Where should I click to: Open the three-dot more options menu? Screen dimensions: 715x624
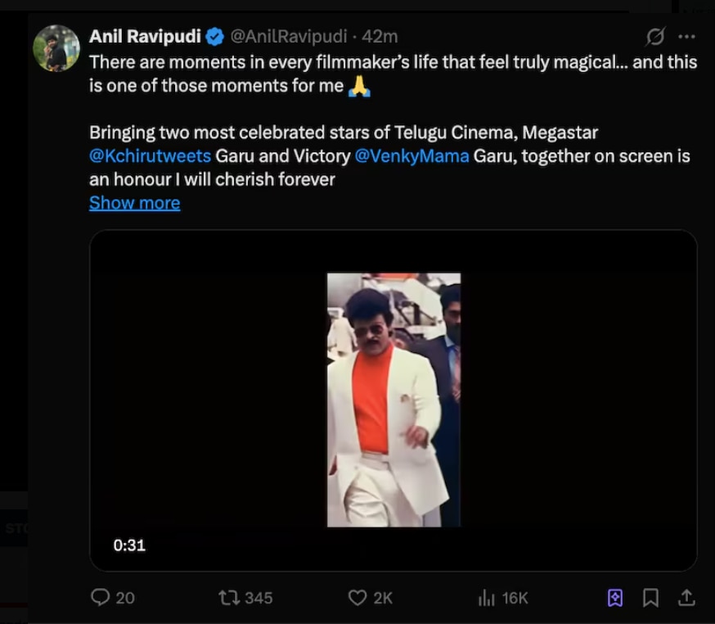(x=686, y=37)
